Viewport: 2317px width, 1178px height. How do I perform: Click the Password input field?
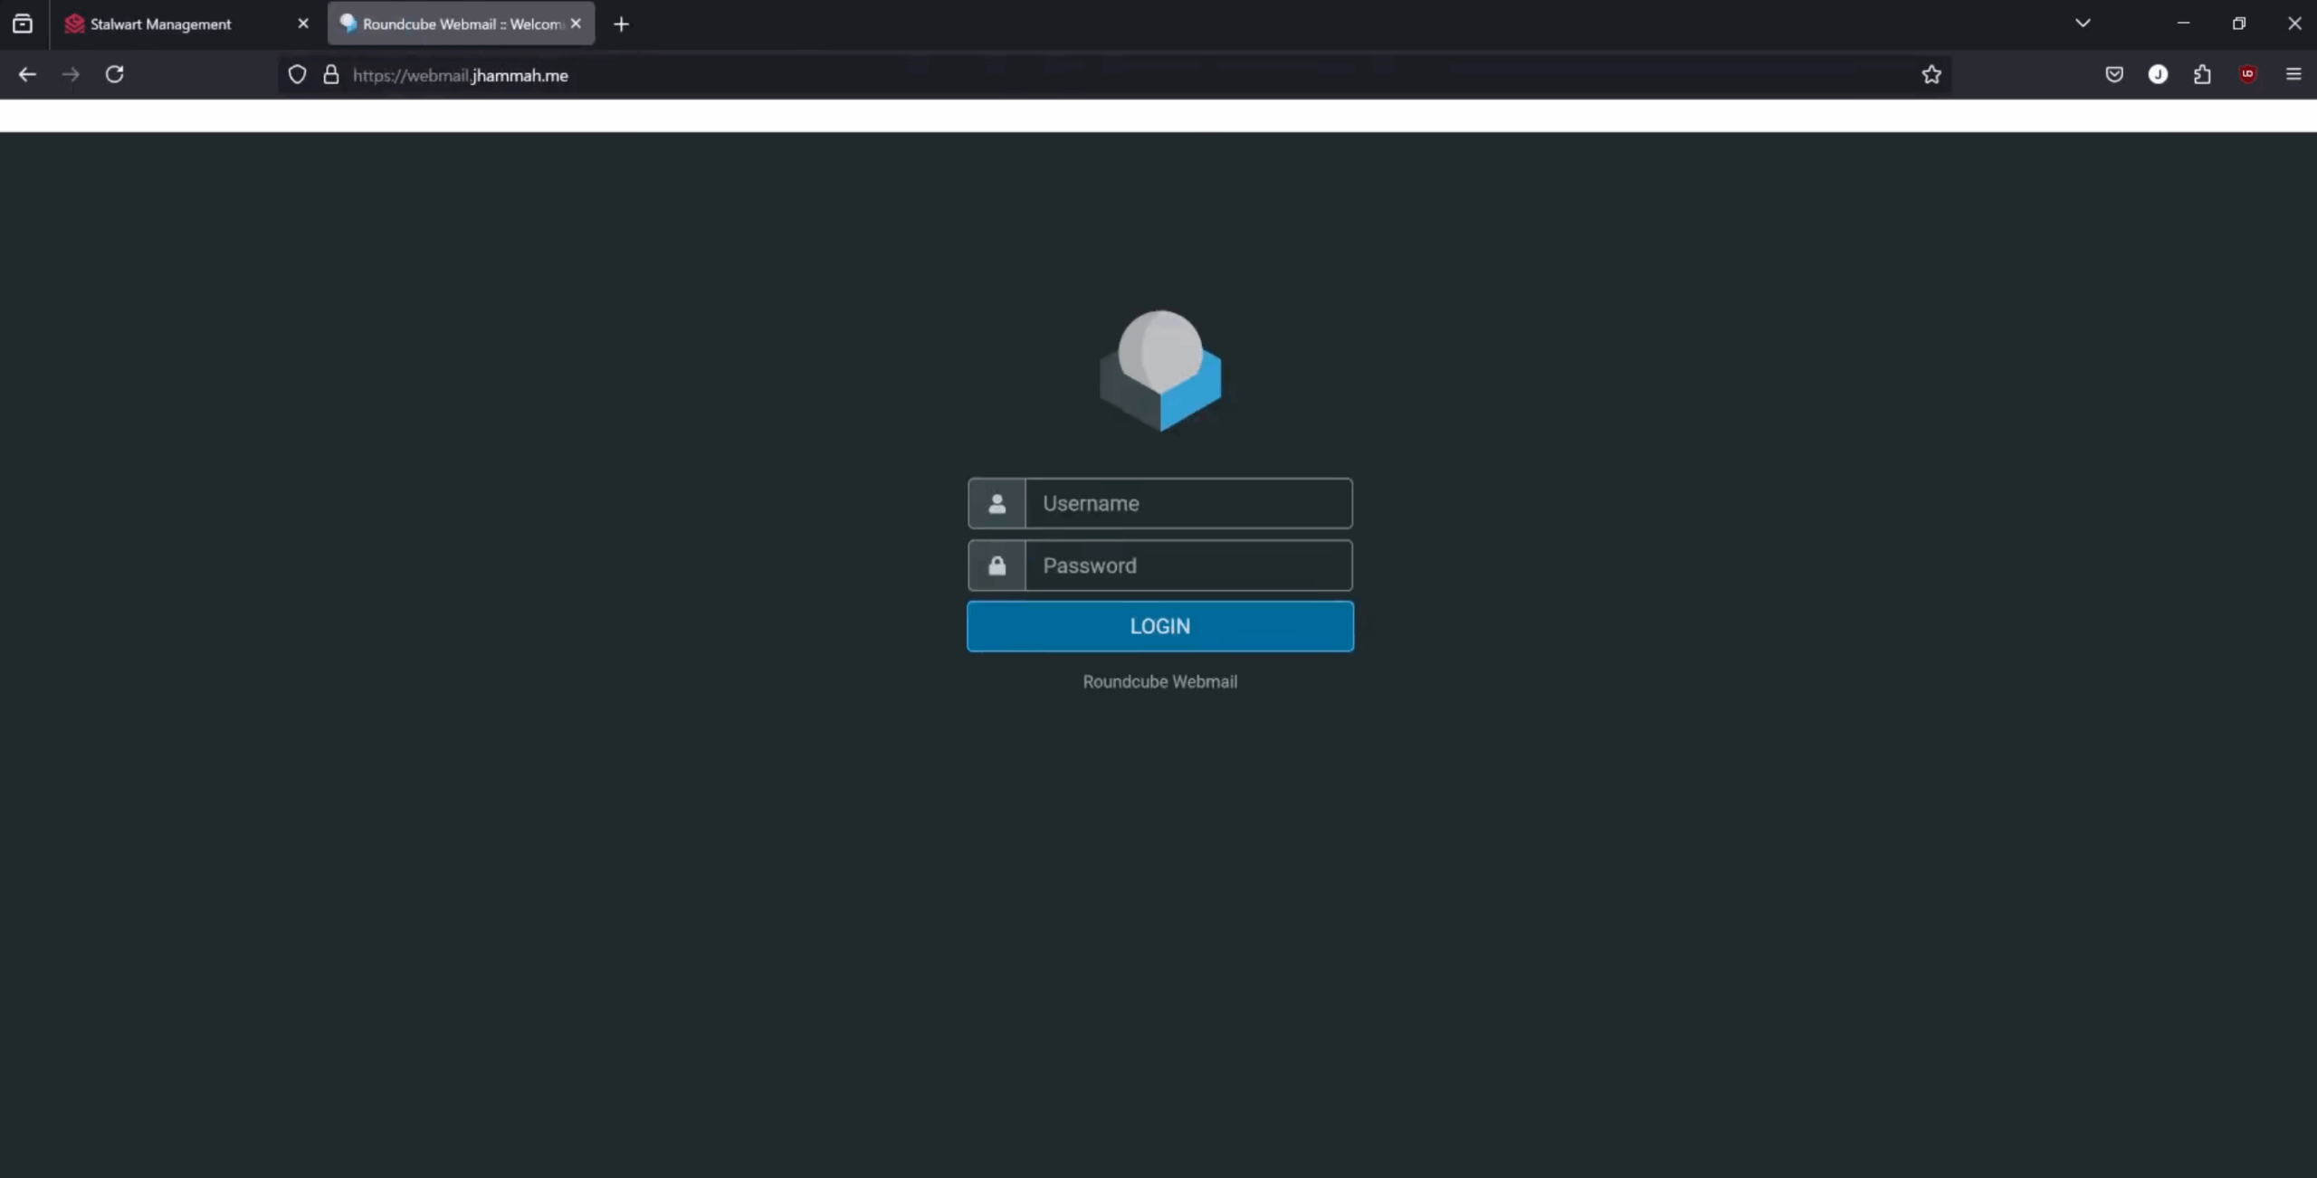[x=1188, y=565]
